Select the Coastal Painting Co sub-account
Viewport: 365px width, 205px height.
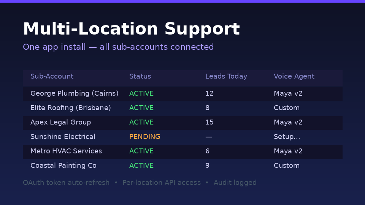63,166
